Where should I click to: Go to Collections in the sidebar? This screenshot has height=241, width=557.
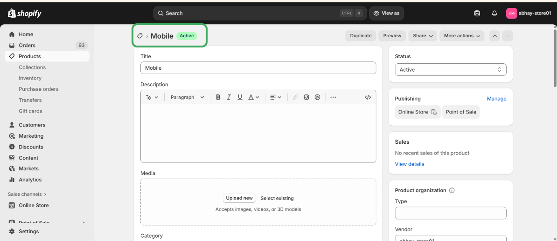point(32,67)
